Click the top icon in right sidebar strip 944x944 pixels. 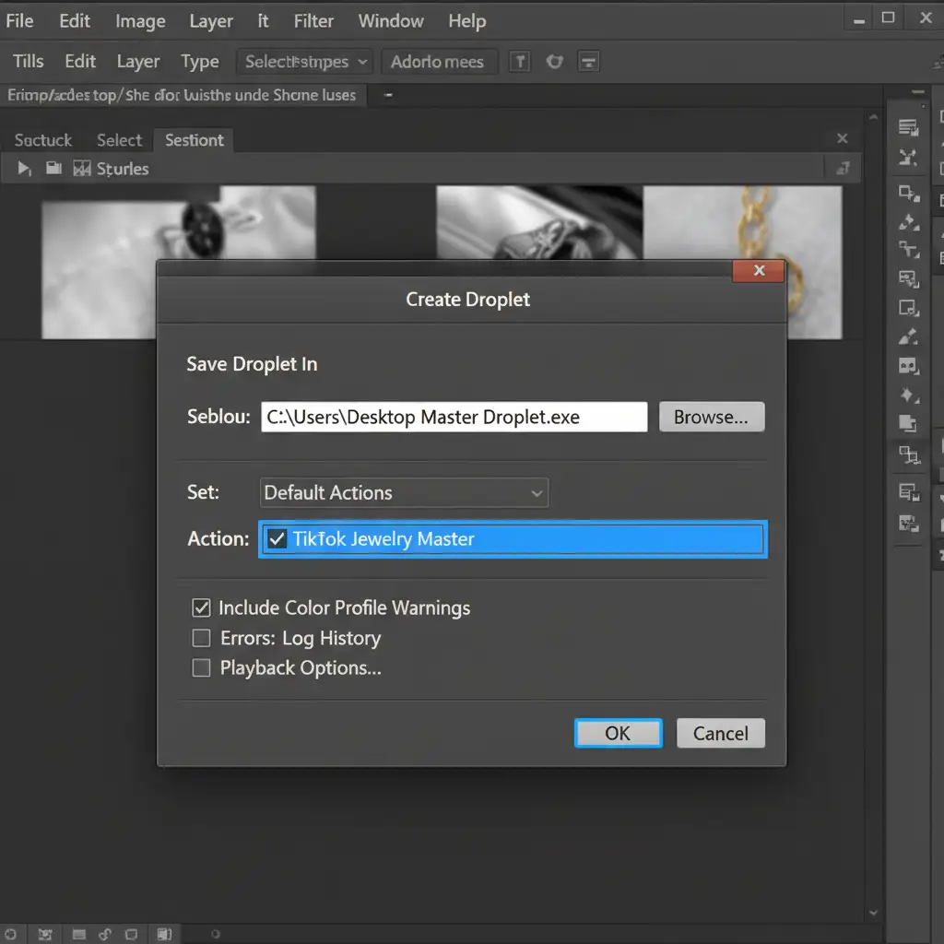pyautogui.click(x=908, y=127)
